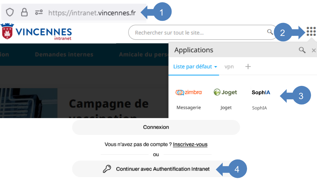This screenshot has width=317, height=179.
Task: Click the magnifier in site search bar
Action: click(270, 32)
